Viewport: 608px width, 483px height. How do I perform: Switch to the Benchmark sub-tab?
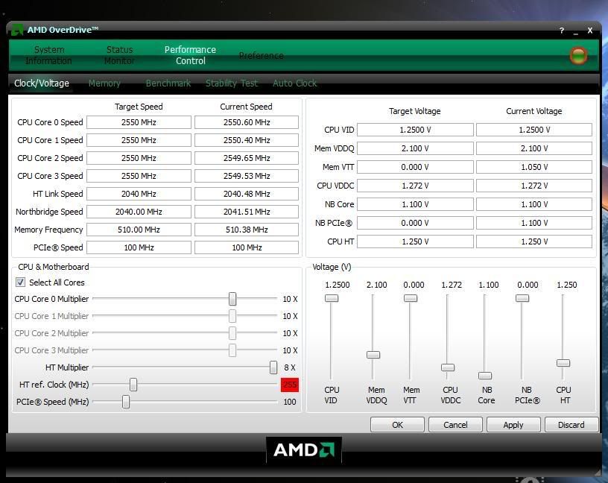(x=168, y=83)
